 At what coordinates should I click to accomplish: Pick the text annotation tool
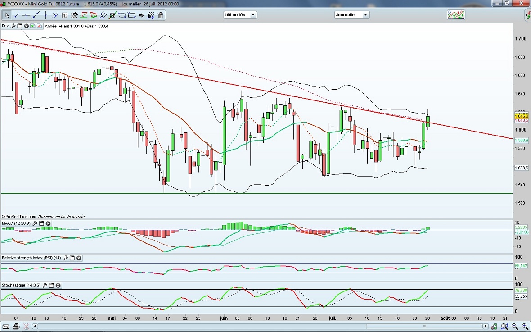tap(64, 15)
